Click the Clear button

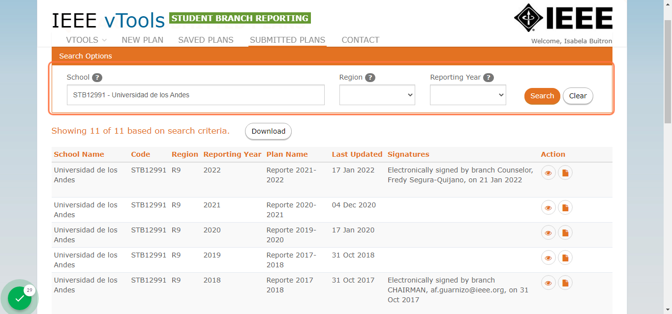tap(578, 96)
